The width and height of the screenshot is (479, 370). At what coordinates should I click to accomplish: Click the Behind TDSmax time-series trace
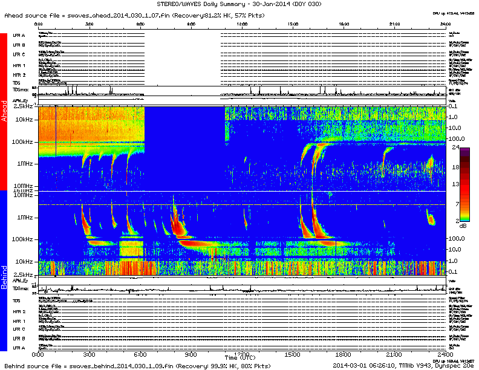pos(242,289)
